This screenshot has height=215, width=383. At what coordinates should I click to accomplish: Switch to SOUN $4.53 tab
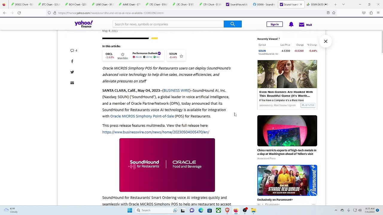pyautogui.click(x=318, y=4)
